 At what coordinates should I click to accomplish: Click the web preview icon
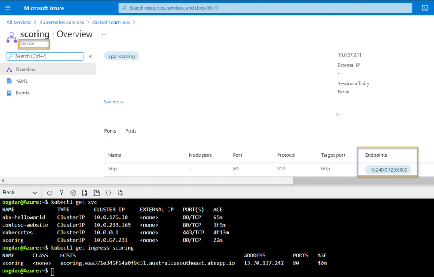pos(121,193)
